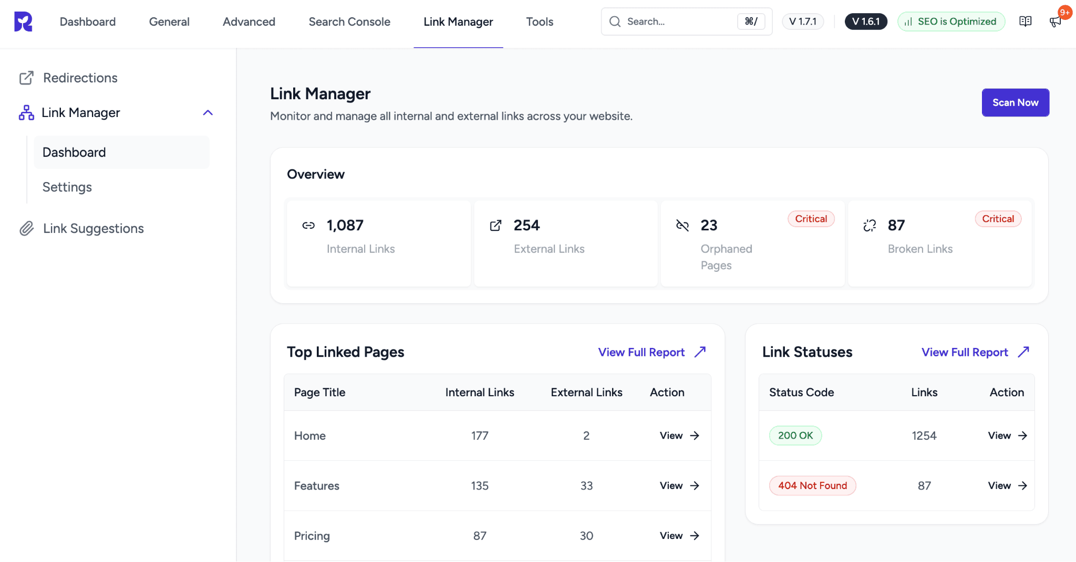Open Settings under Link Manager
This screenshot has height=562, width=1076.
[x=67, y=187]
